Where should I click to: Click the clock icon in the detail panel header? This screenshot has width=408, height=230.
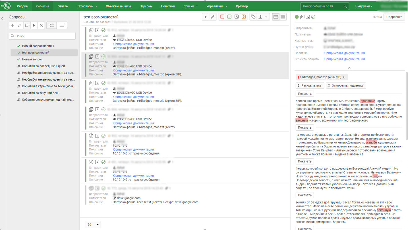(308, 17)
